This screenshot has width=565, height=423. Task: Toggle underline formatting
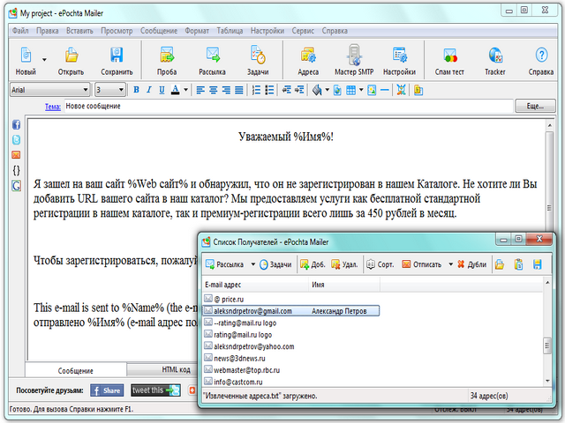[x=162, y=90]
